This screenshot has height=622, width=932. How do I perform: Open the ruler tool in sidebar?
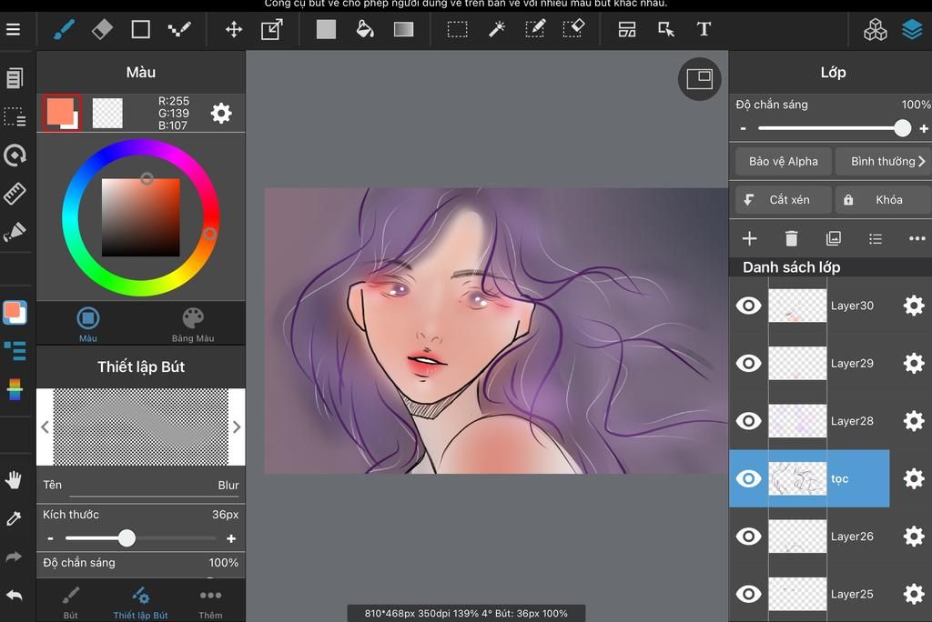point(15,193)
